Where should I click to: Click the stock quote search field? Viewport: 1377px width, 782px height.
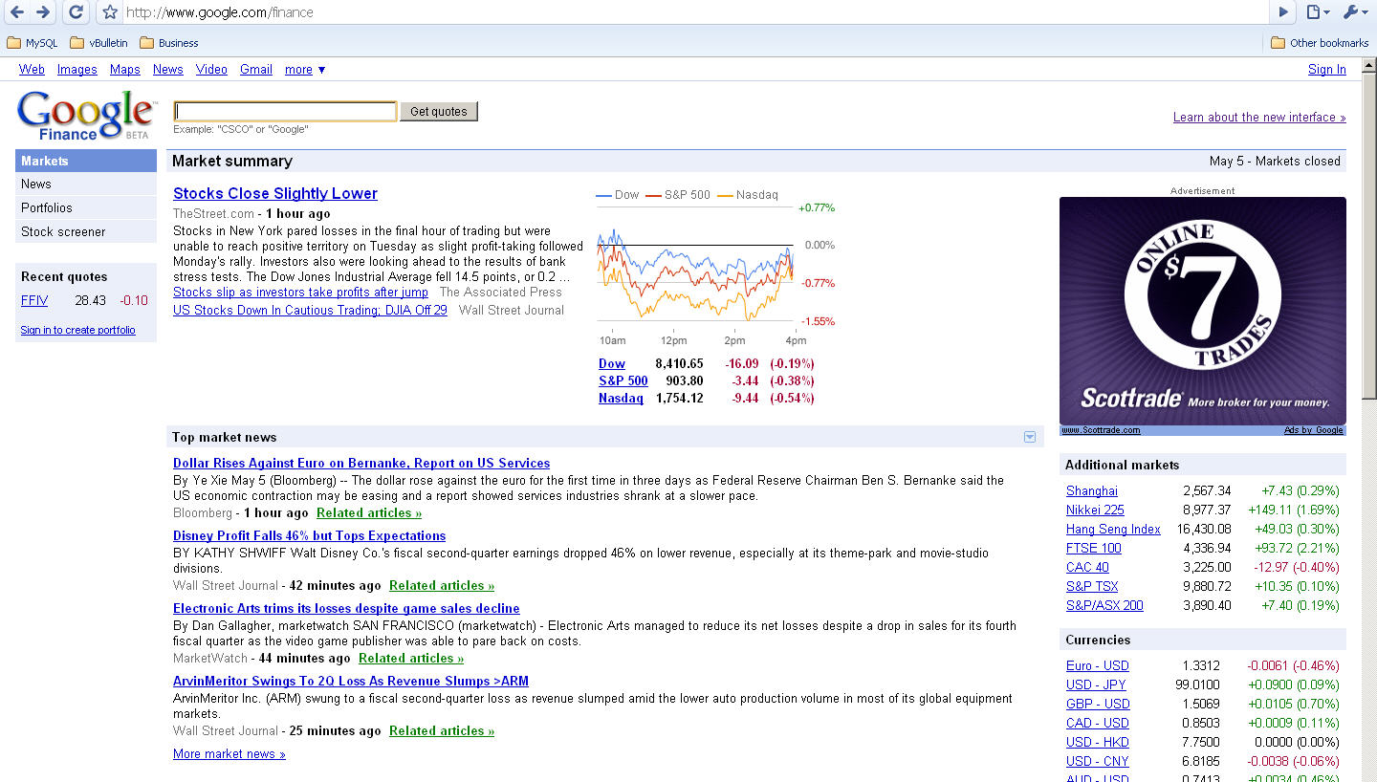pyautogui.click(x=285, y=112)
